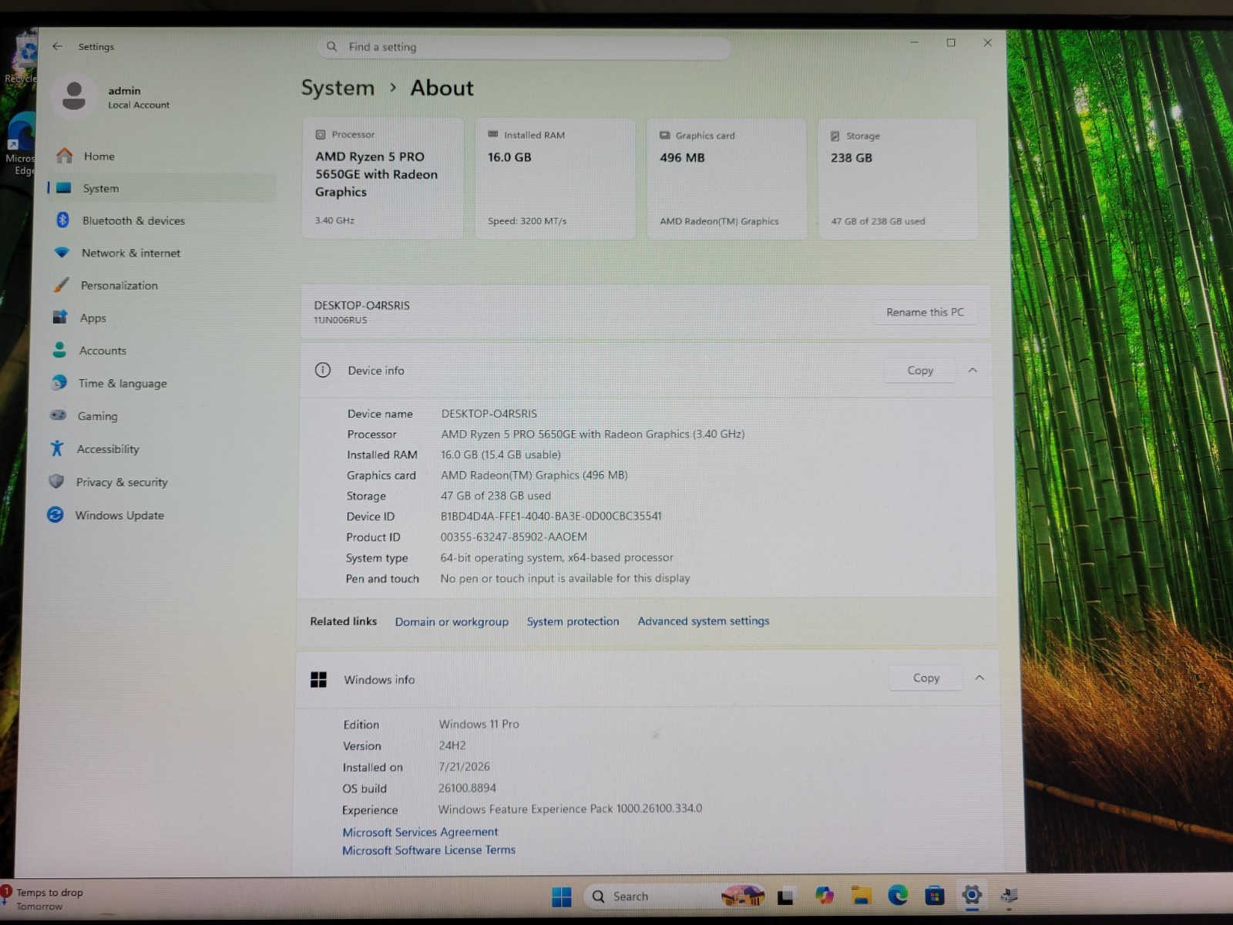Open Microsoft Store from the taskbar
The height and width of the screenshot is (925, 1233).
[x=935, y=895]
